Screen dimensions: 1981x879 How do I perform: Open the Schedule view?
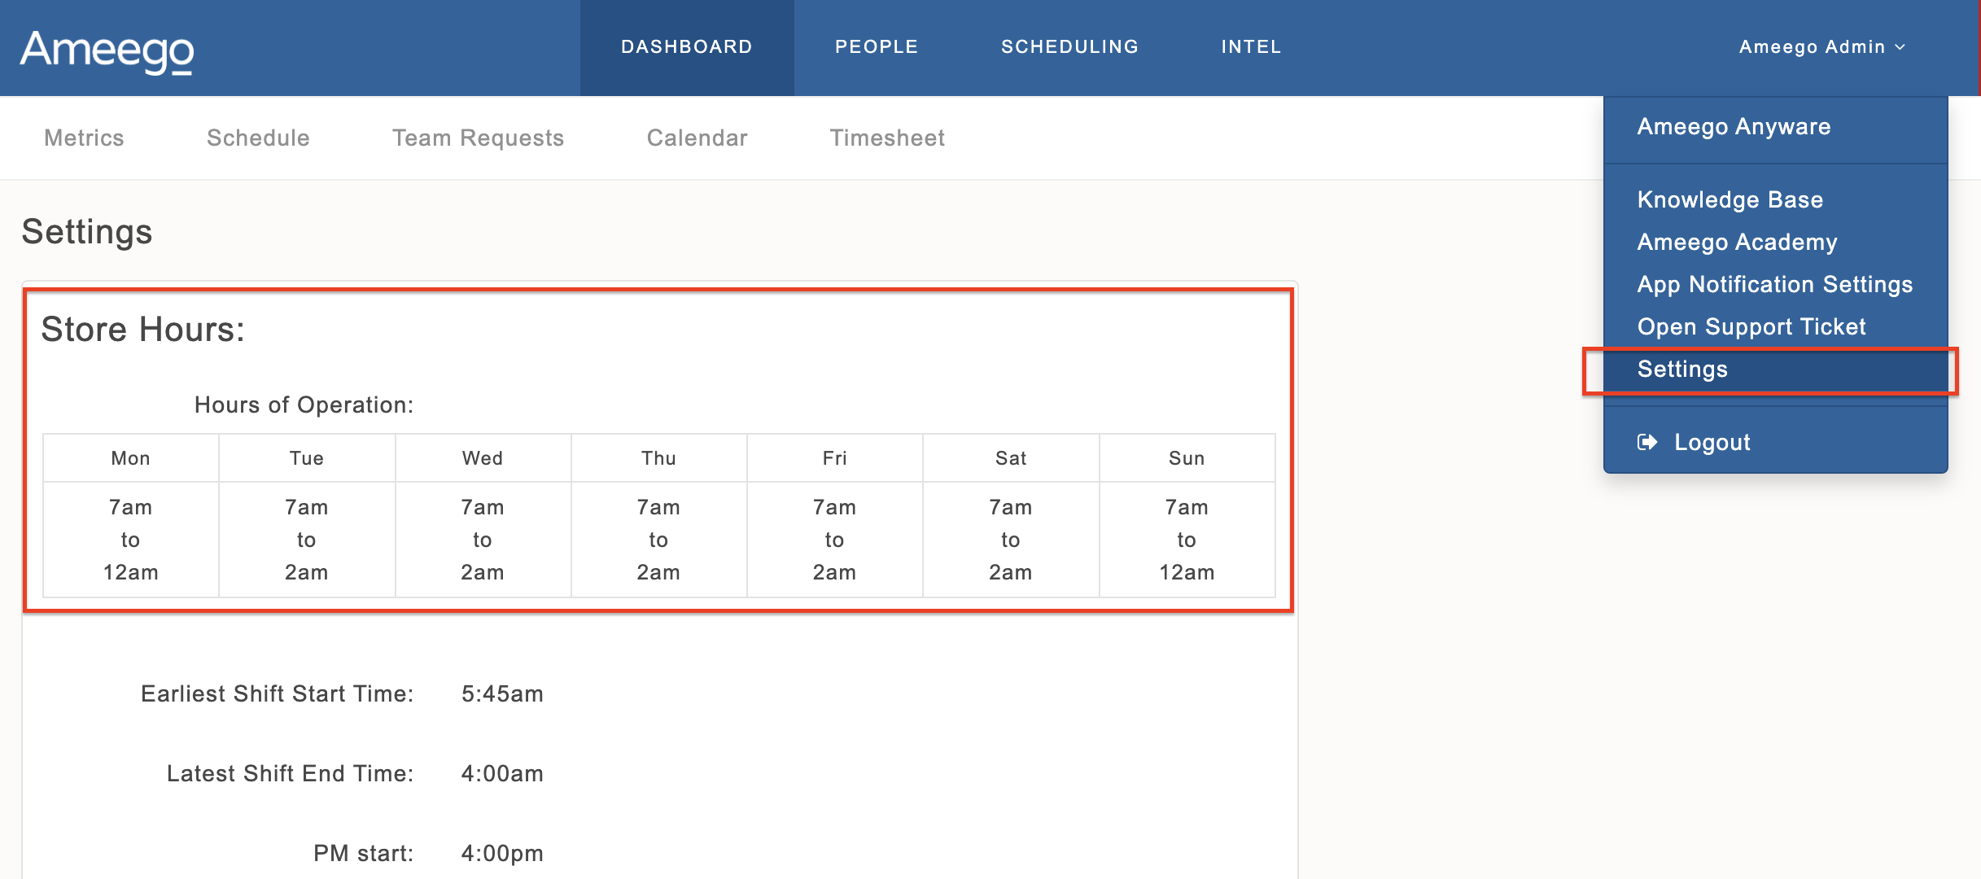[x=258, y=138]
